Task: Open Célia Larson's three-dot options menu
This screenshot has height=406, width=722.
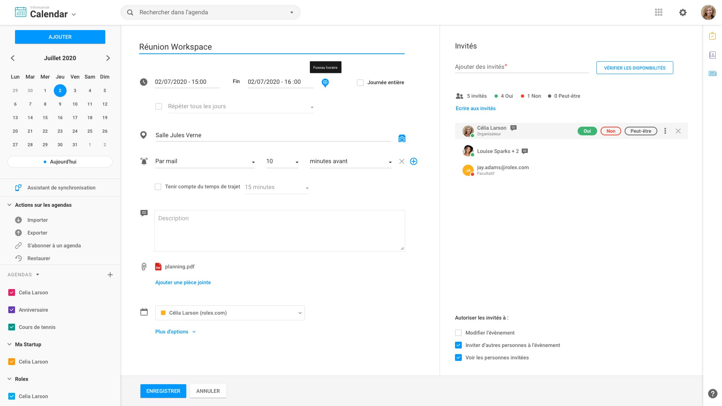Action: [665, 131]
